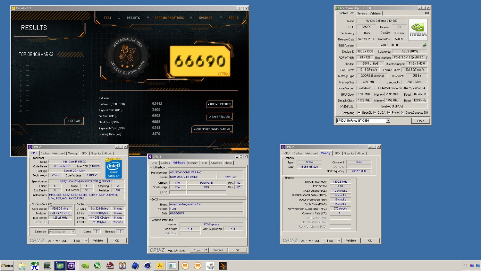Viewport: 481px width, 271px height.
Task: Click the Multiplier value x 44.0
Action: tap(60, 213)
